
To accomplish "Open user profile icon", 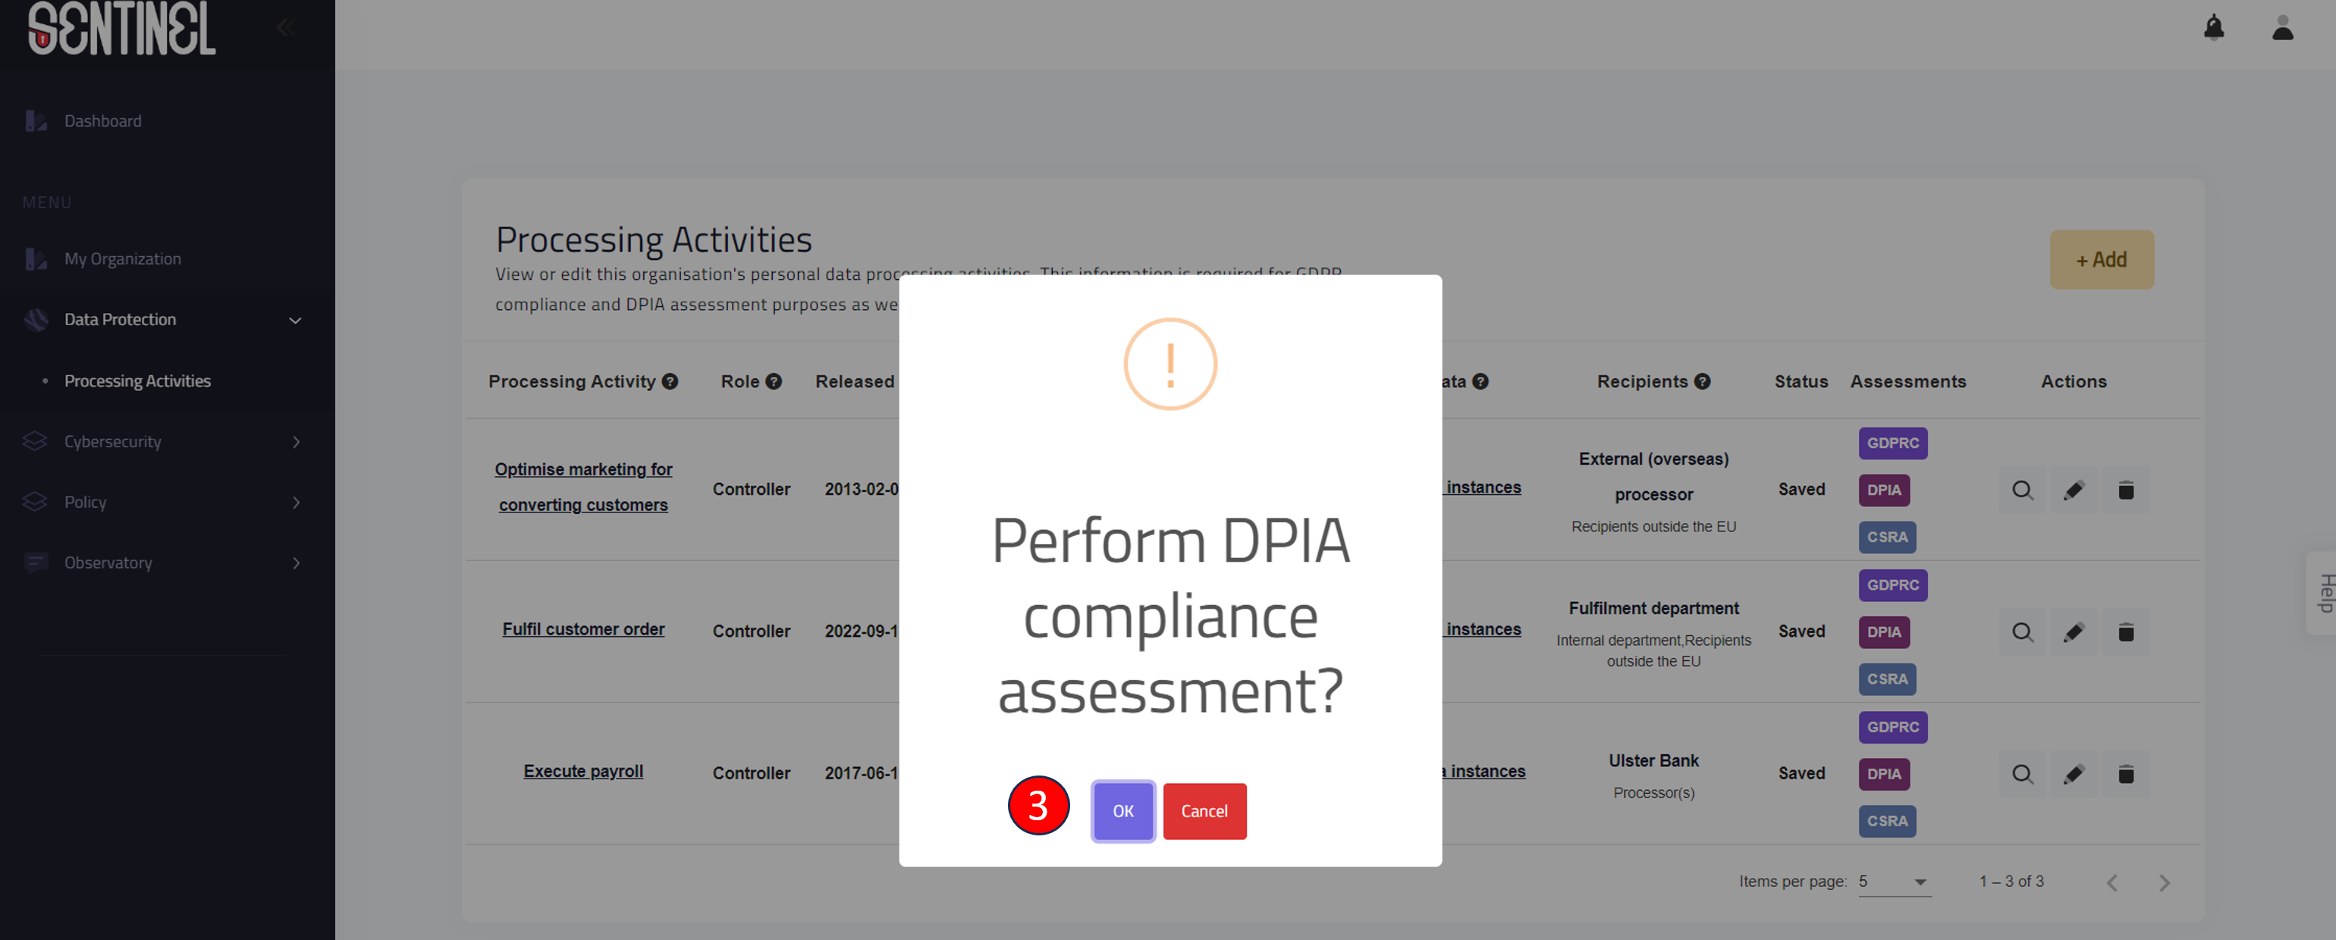I will click(x=2282, y=28).
